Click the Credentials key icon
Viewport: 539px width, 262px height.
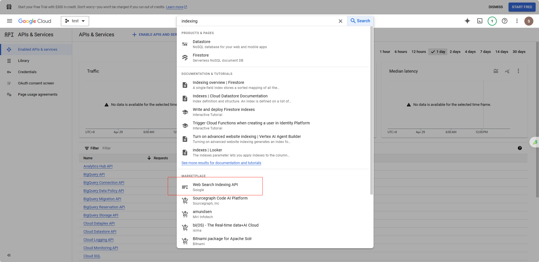[x=9, y=72]
